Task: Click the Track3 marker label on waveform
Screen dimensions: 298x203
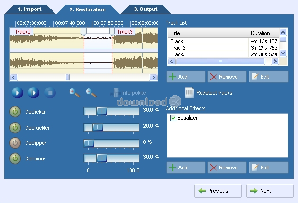Action: click(x=125, y=32)
